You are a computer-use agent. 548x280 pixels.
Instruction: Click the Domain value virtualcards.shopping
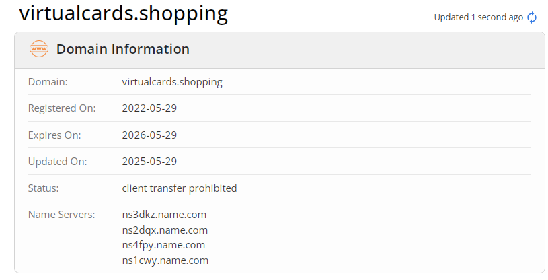pyautogui.click(x=172, y=82)
